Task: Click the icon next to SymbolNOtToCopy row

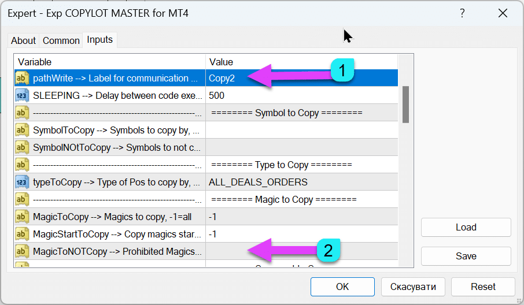Action: pos(22,147)
